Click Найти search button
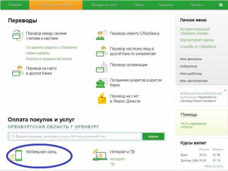228x171 pixels. click(153, 136)
